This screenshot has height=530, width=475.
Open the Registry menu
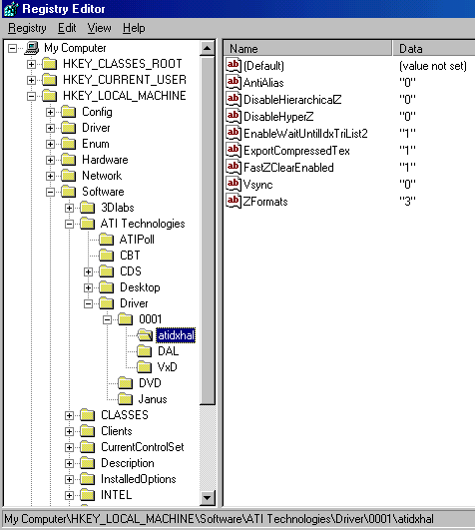coord(27,28)
